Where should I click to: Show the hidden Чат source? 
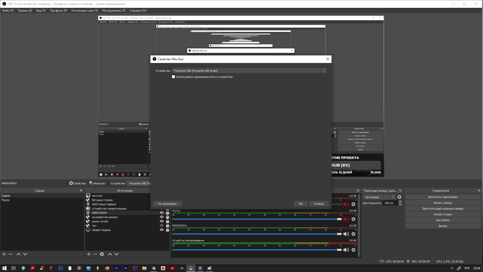coord(162,226)
